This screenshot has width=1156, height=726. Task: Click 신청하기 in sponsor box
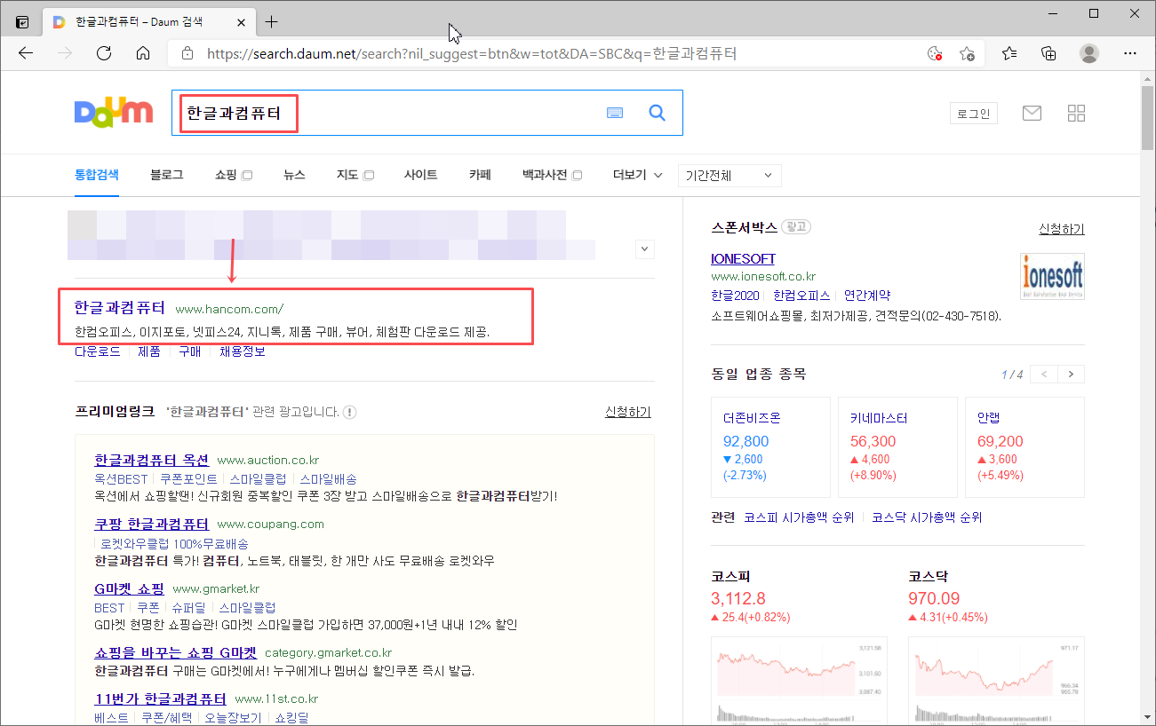click(1062, 229)
